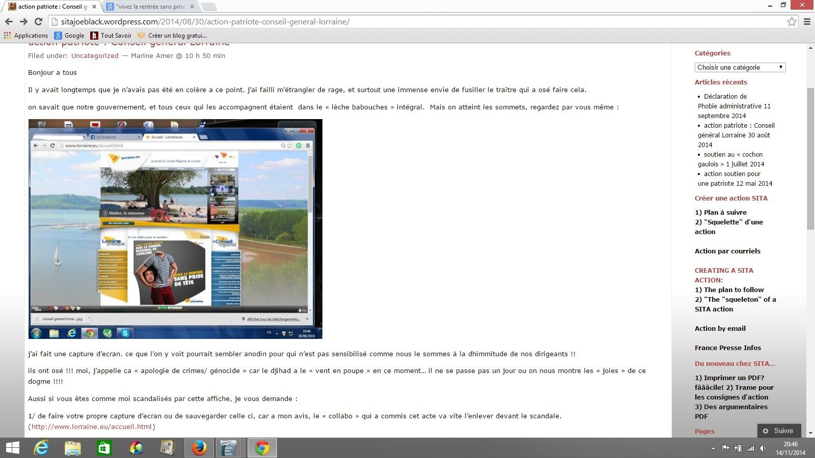
Task: Open the Uncategorized category link
Action: tap(95, 55)
